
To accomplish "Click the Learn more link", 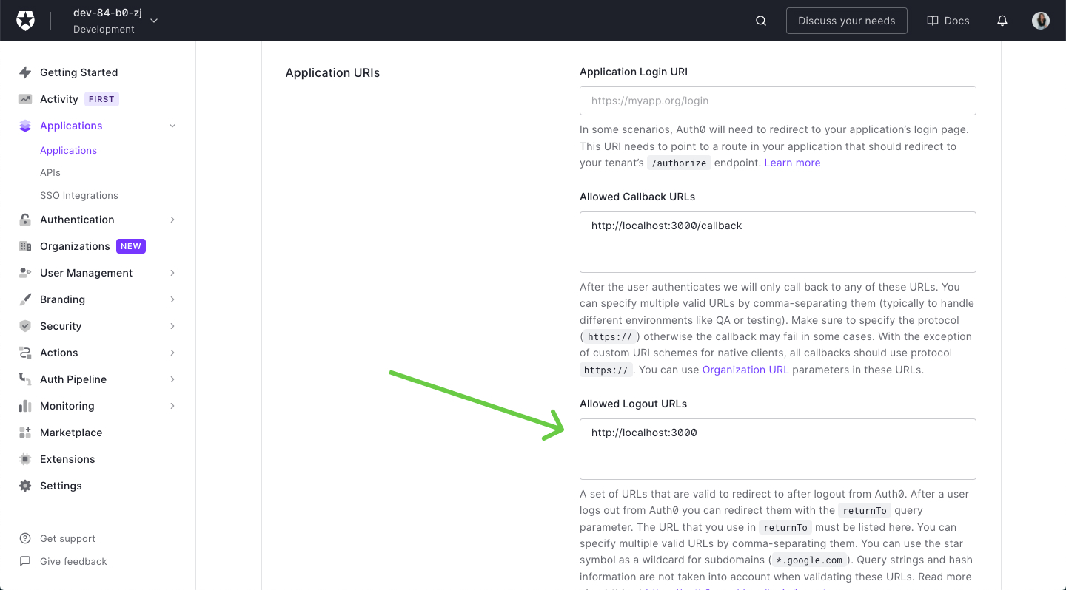I will click(x=792, y=163).
